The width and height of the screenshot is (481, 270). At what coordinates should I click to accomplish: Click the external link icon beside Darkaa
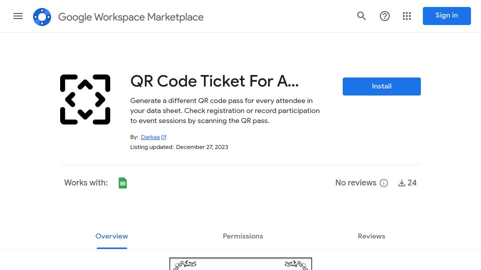[164, 137]
